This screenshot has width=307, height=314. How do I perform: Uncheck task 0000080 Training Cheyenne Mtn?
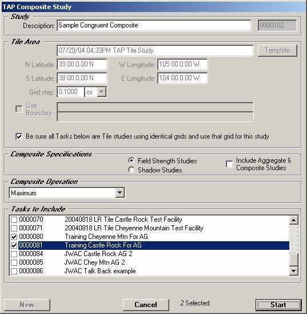[14, 237]
